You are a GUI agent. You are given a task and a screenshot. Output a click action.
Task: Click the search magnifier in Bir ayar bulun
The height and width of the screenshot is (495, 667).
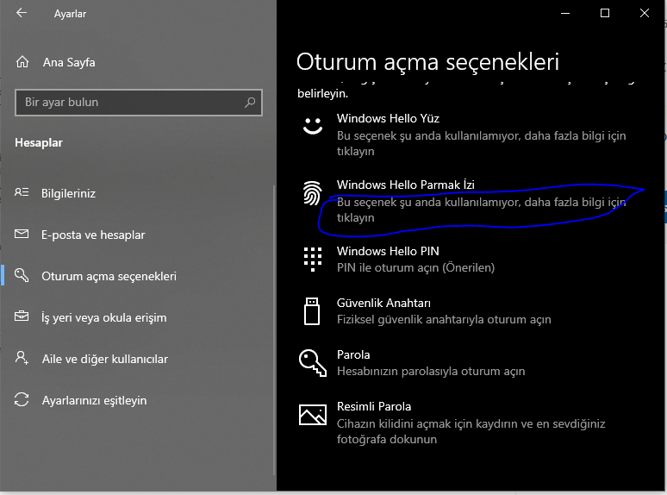250,102
